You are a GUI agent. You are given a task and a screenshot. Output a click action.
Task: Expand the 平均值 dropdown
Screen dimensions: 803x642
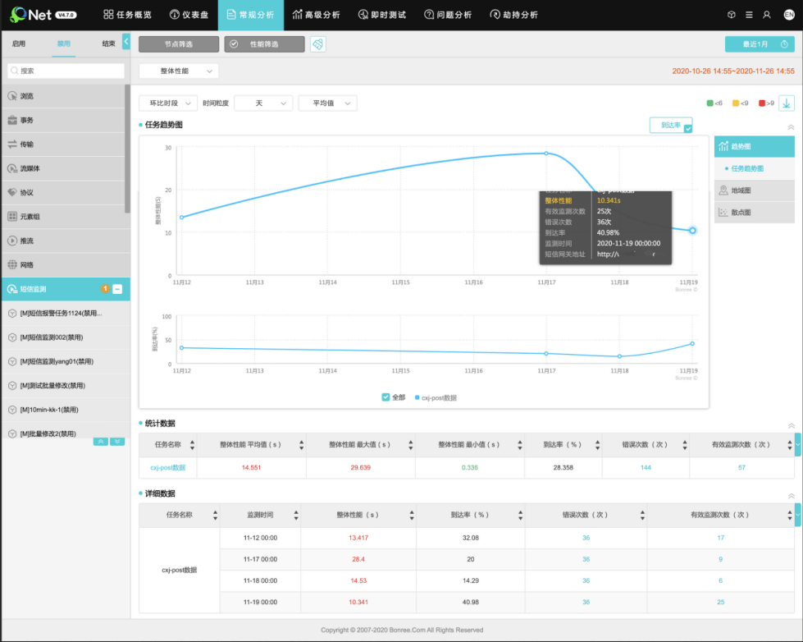(x=327, y=103)
